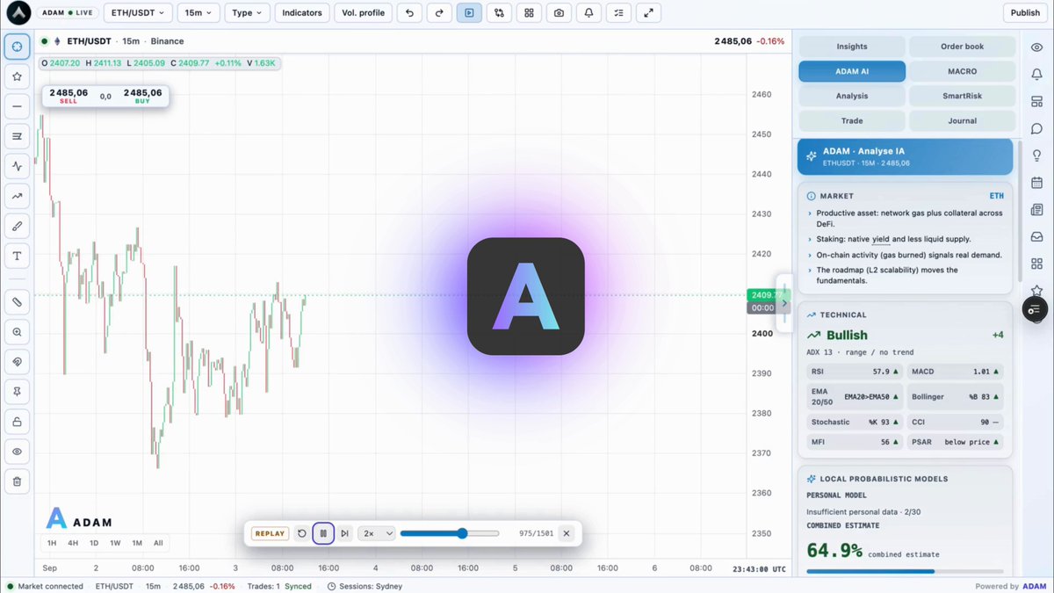Open the 2× replay speed dropdown

click(x=378, y=533)
